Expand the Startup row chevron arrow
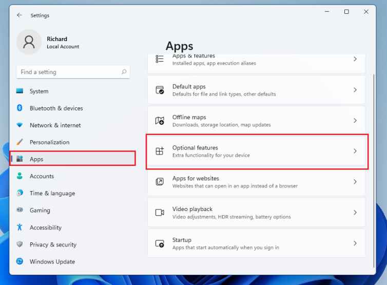This screenshot has width=387, height=285. coord(355,243)
